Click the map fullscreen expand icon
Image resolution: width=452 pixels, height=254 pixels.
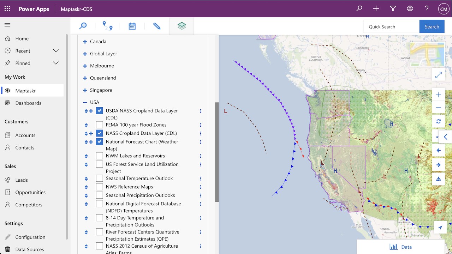[439, 75]
